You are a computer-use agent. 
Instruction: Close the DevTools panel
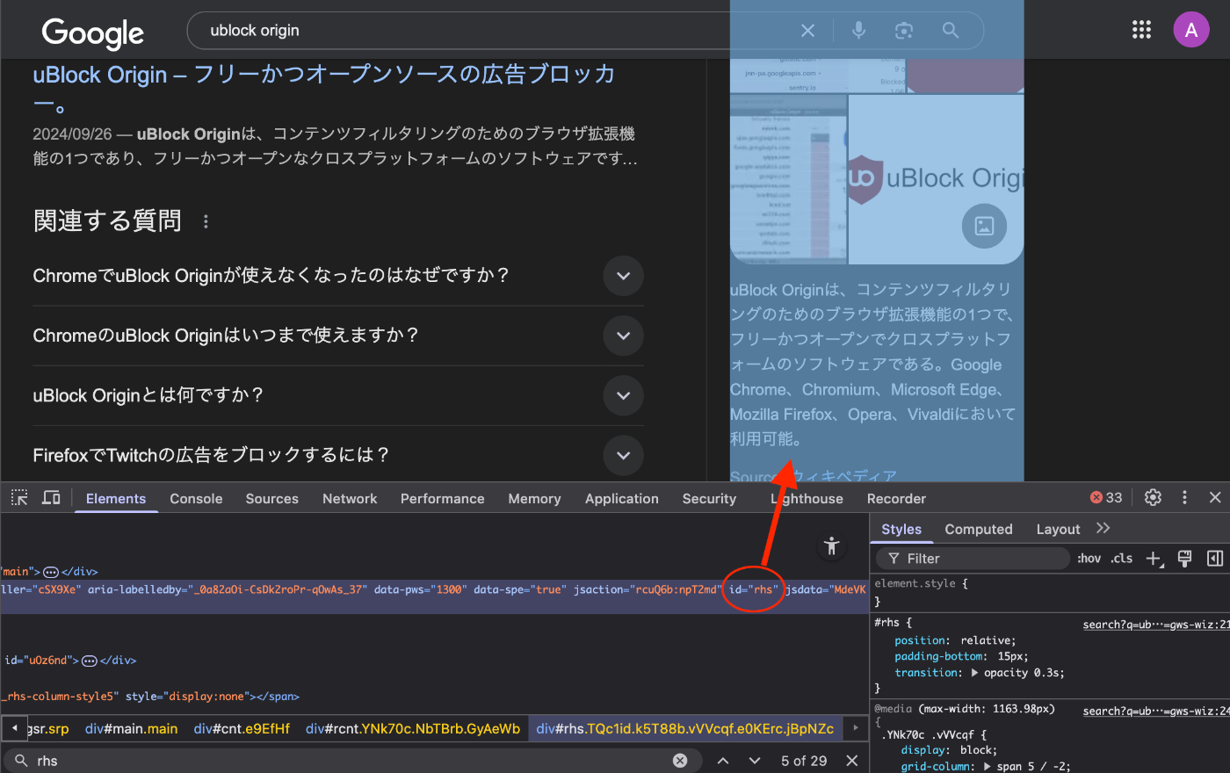[1215, 497]
